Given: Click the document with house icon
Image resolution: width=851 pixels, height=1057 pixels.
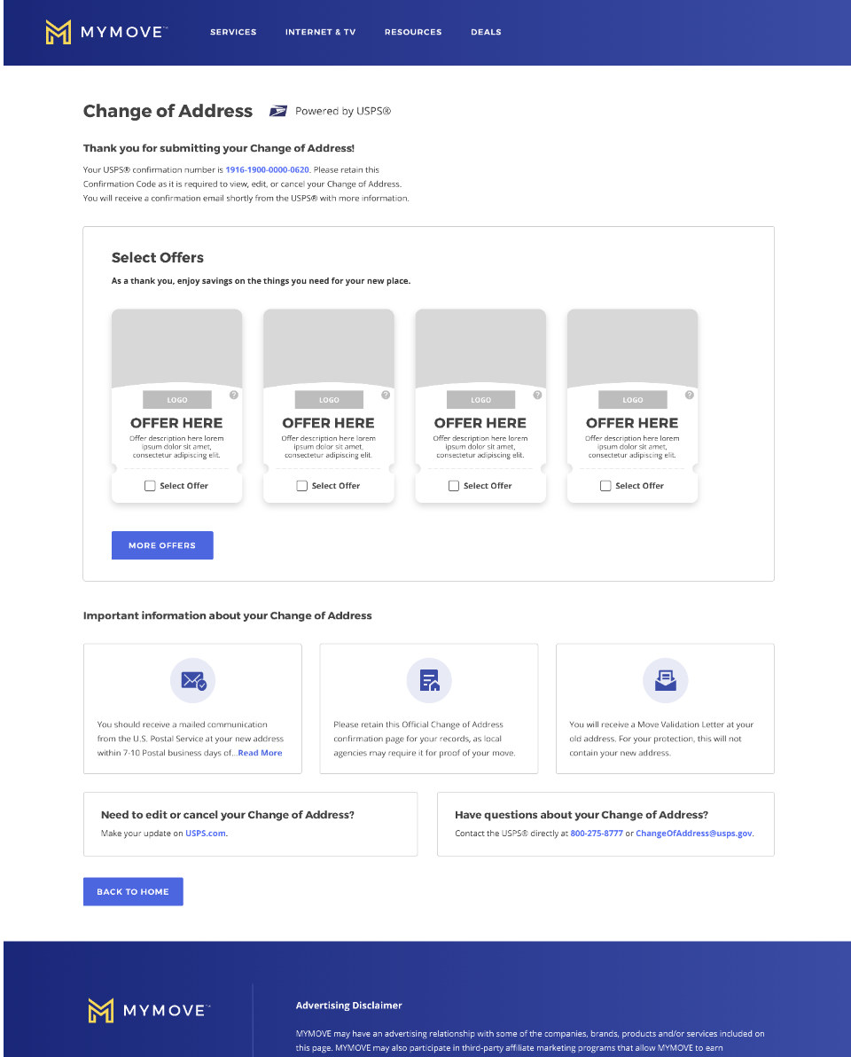Looking at the screenshot, I should click(x=429, y=681).
